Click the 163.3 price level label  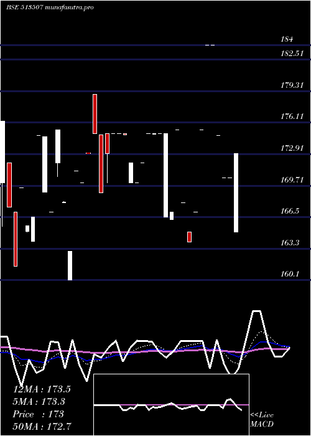pos(290,243)
